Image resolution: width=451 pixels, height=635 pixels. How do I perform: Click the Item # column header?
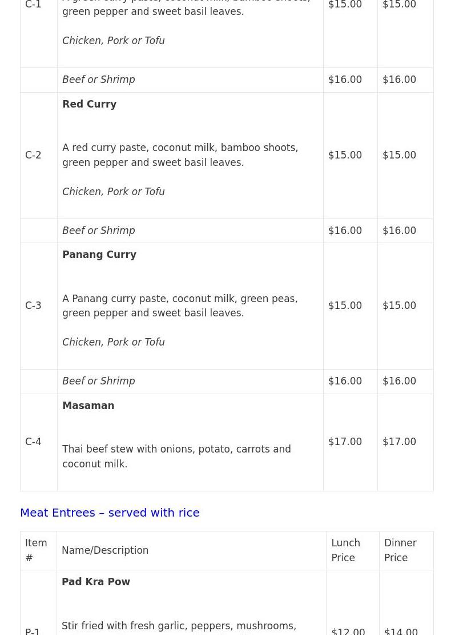(35, 550)
